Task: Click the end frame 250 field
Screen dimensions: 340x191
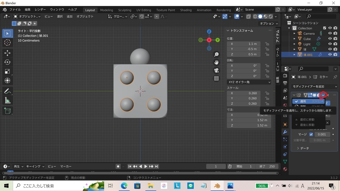Action: (x=267, y=166)
